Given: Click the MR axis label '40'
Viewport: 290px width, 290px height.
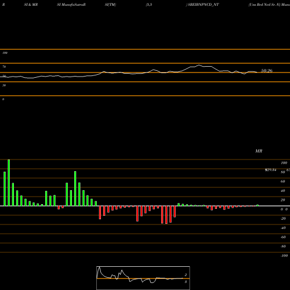Looking at the screenshot, I should click(282, 191).
